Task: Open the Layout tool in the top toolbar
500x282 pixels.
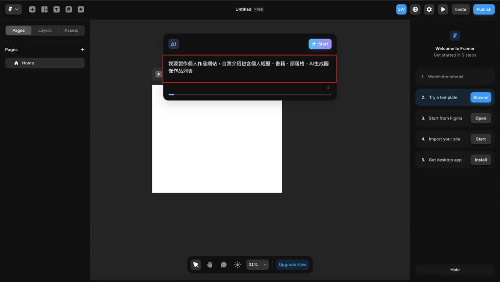Action: point(44,9)
